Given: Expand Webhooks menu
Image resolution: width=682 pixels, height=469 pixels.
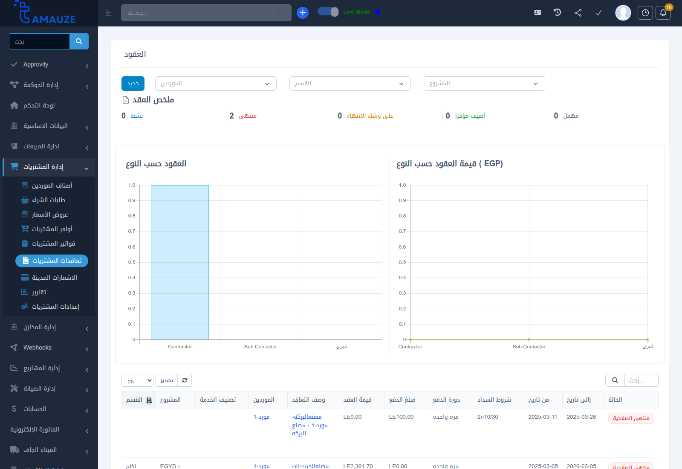Looking at the screenshot, I should [x=49, y=347].
